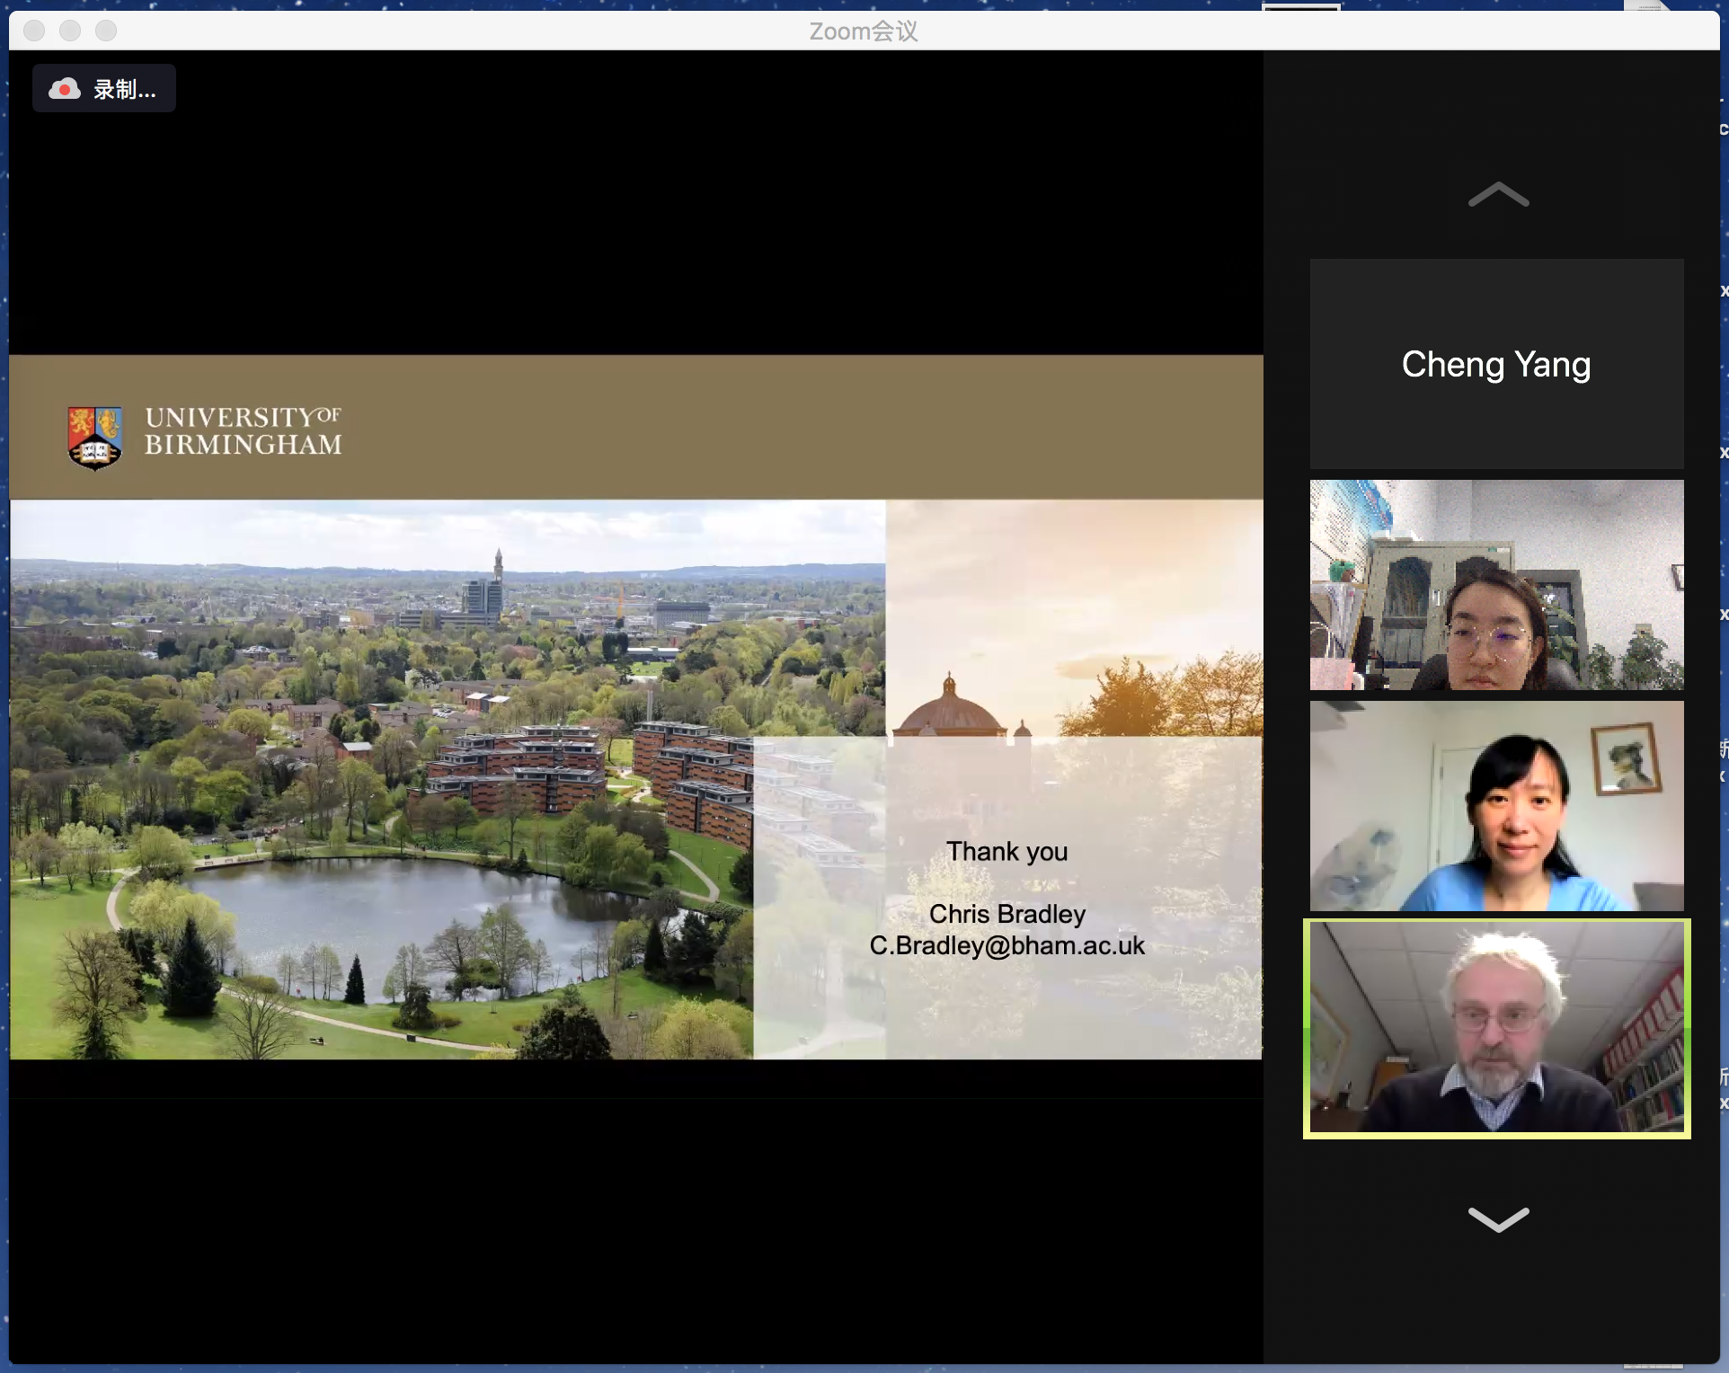Show next participants with the bottom chevron
This screenshot has height=1373, width=1729.
(1497, 1219)
